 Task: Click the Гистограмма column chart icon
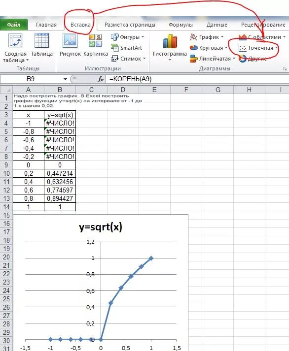[170, 41]
